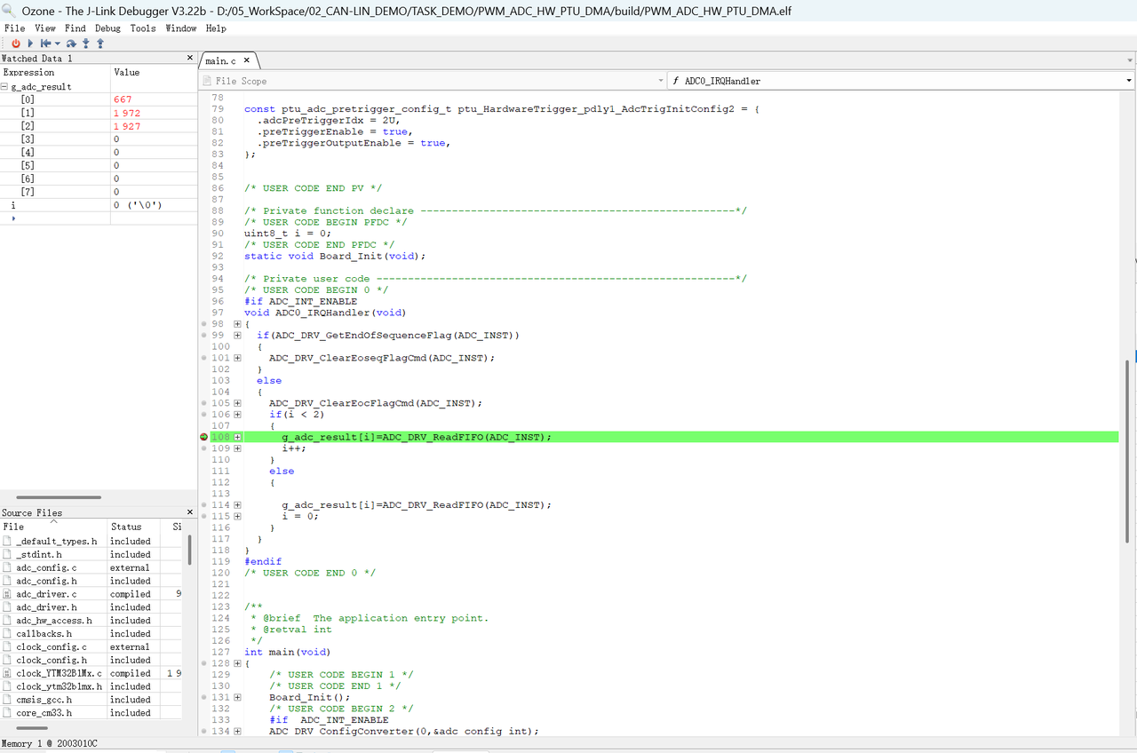Expand disassembly for highlighted line 108
Screen dimensions: 1137x753
237,437
